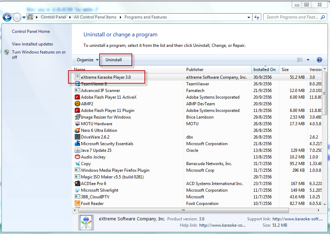Screen dimensions: 330x234
Task: Click the search magnifier icon
Action: (323, 17)
